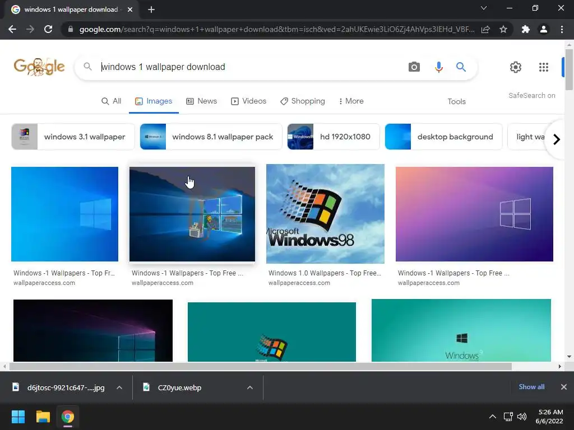
Task: Open the taskbar clock showing 5:26 AM
Action: [549, 417]
